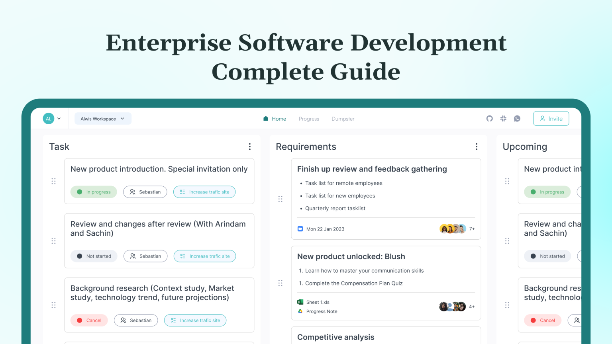This screenshot has width=612, height=344.
Task: Click Cancel status in Upcoming column
Action: click(x=543, y=320)
